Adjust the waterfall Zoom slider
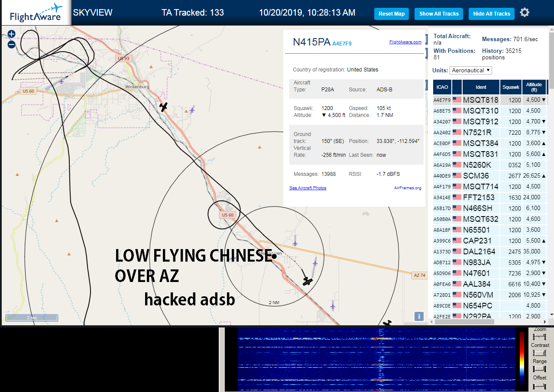 click(540, 337)
